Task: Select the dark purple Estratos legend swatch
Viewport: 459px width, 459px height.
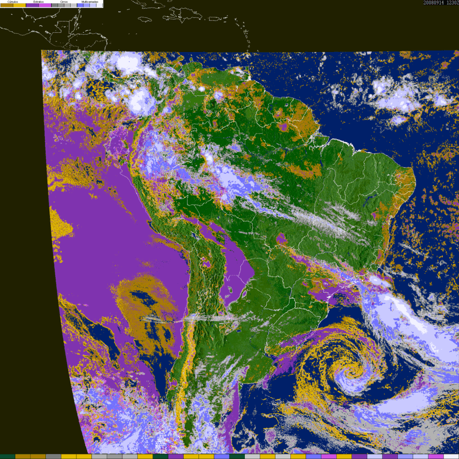Action: click(x=33, y=5)
